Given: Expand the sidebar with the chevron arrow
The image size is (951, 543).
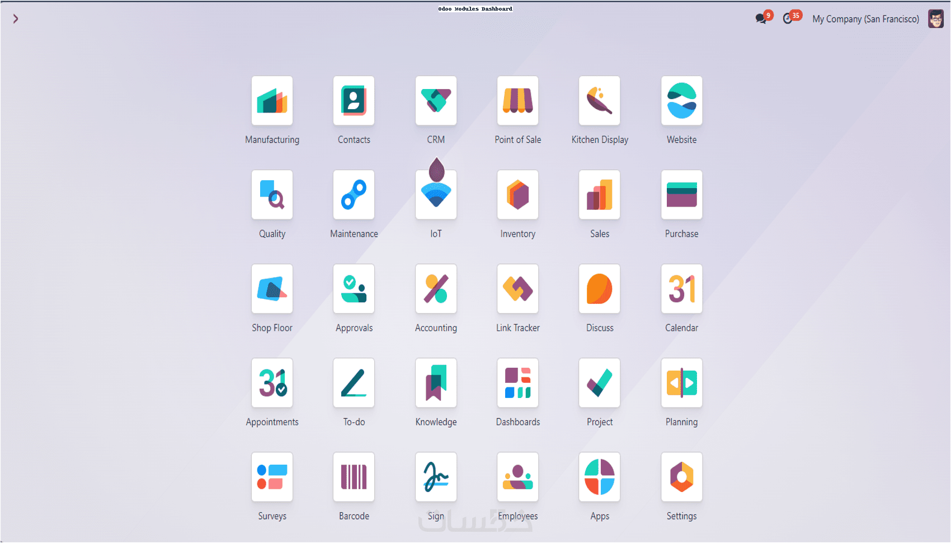Looking at the screenshot, I should pyautogui.click(x=16, y=19).
